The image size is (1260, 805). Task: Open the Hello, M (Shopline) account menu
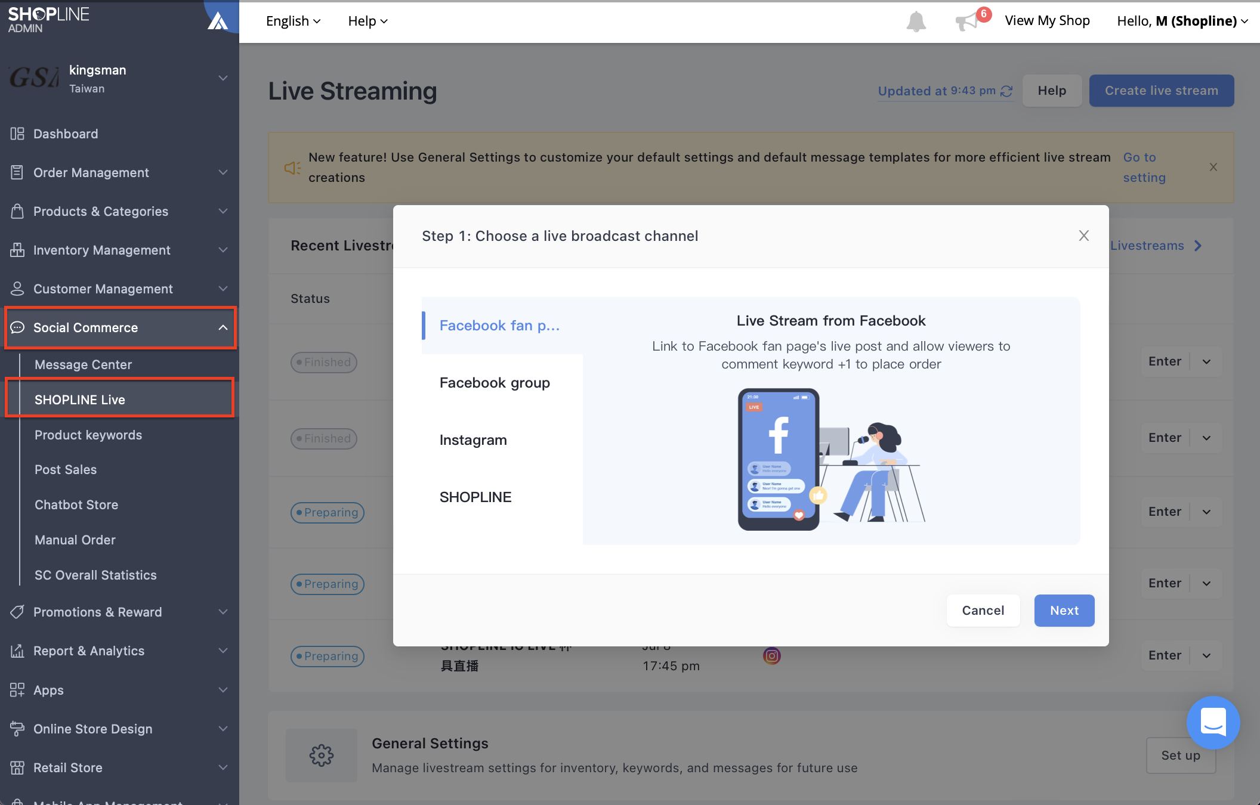point(1182,21)
